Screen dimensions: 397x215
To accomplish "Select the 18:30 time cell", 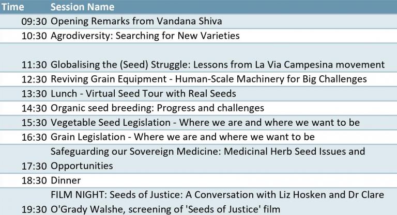I will pyautogui.click(x=34, y=181).
